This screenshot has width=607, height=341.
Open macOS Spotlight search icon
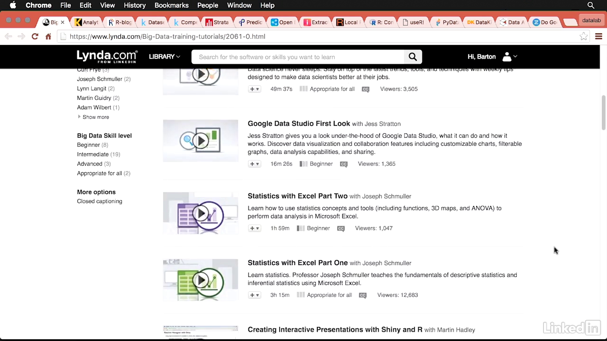pyautogui.click(x=591, y=5)
